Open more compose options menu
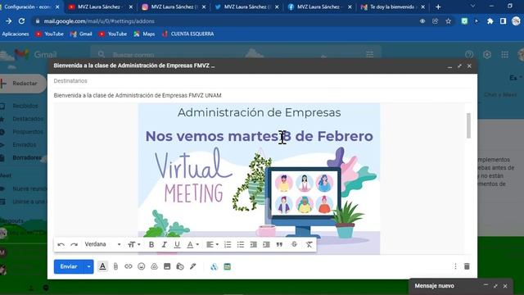The image size is (524, 295). (455, 266)
